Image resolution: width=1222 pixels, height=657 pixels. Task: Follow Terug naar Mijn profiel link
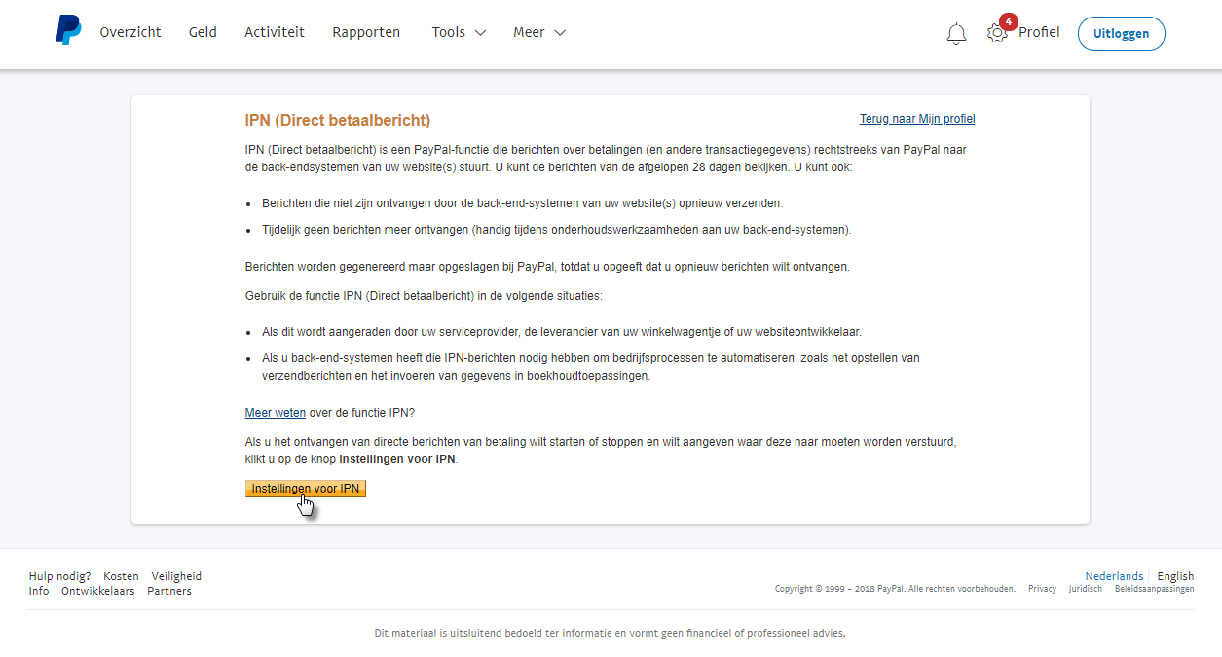click(917, 119)
